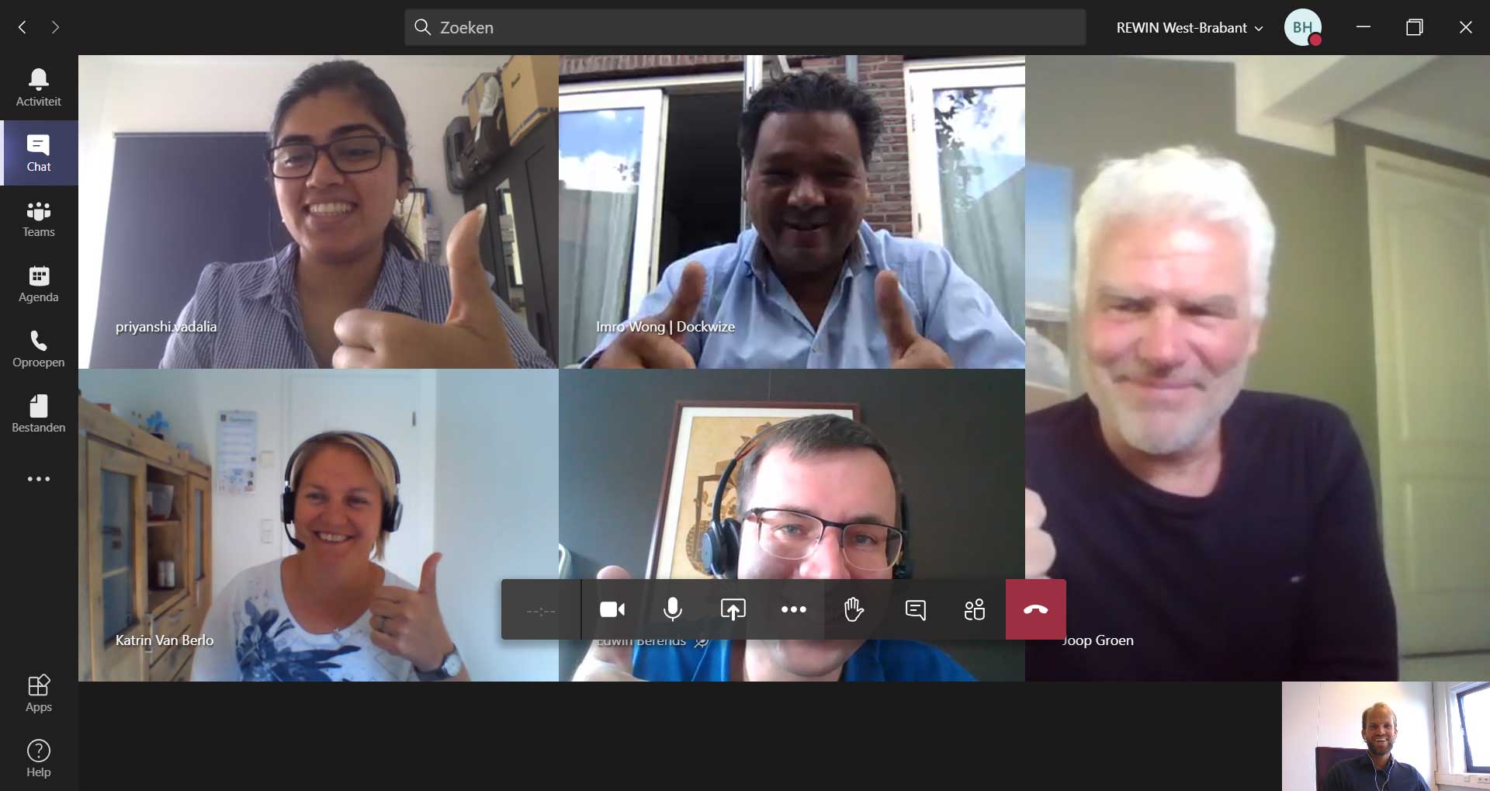Open the Agenda calendar
This screenshot has width=1490, height=791.
click(38, 284)
